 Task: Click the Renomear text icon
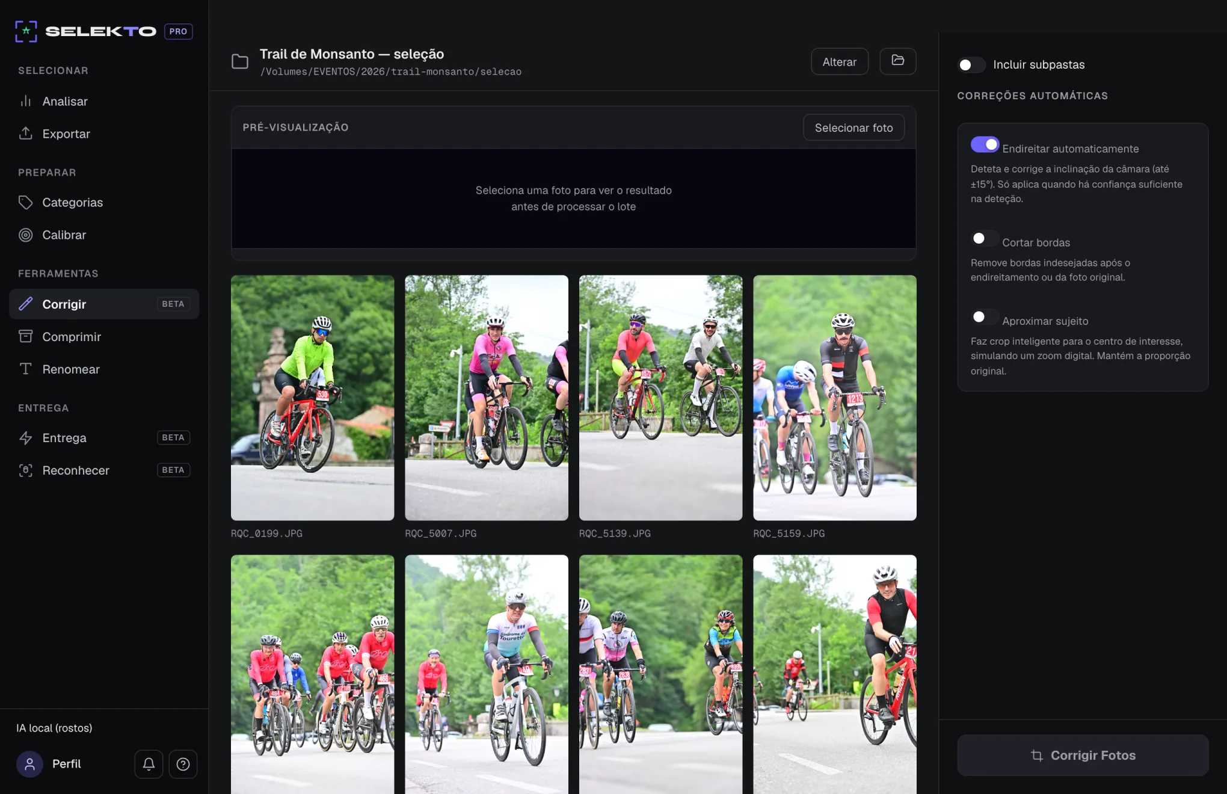(x=25, y=369)
